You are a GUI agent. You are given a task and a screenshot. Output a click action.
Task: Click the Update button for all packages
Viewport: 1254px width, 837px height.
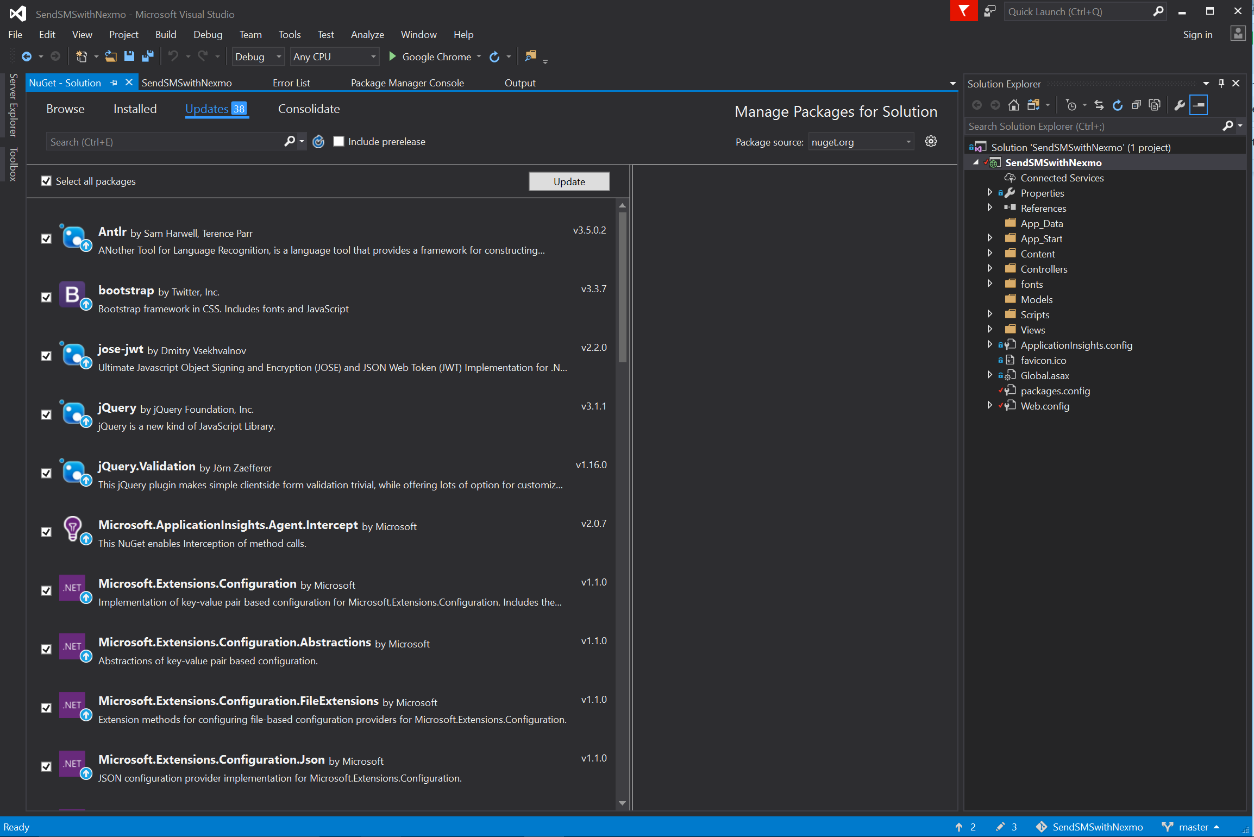(569, 180)
